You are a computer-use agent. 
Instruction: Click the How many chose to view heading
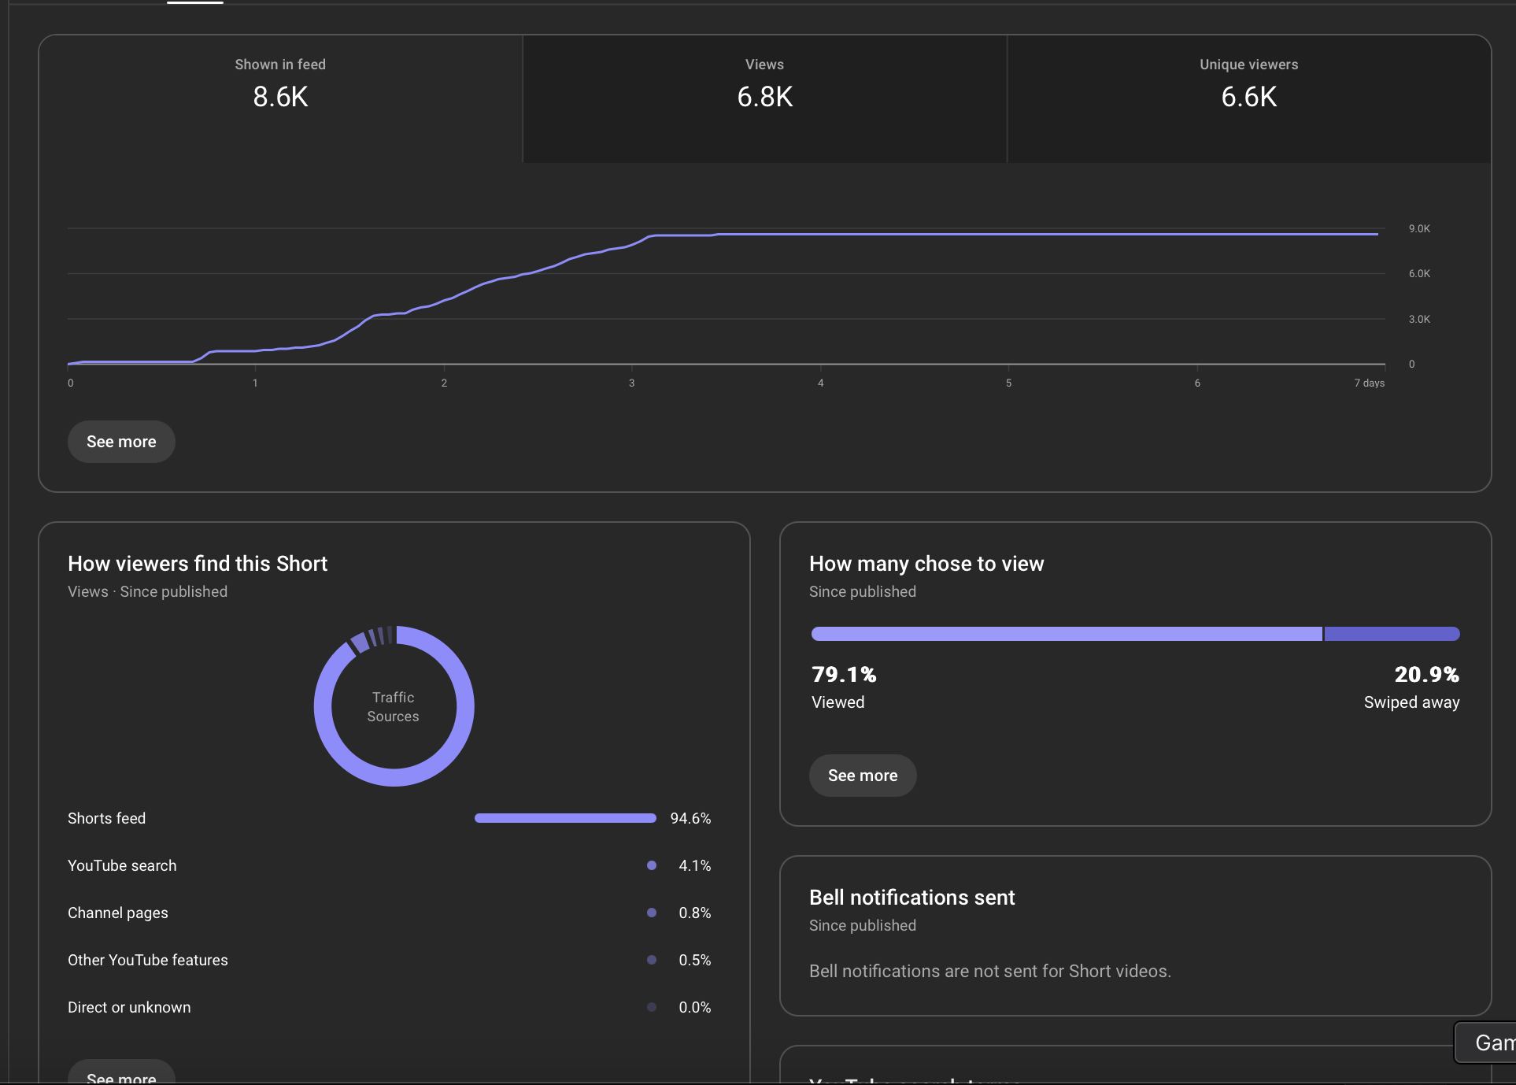tap(926, 564)
